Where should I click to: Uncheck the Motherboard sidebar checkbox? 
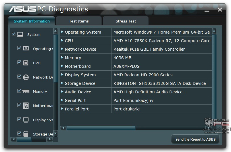point(19,105)
